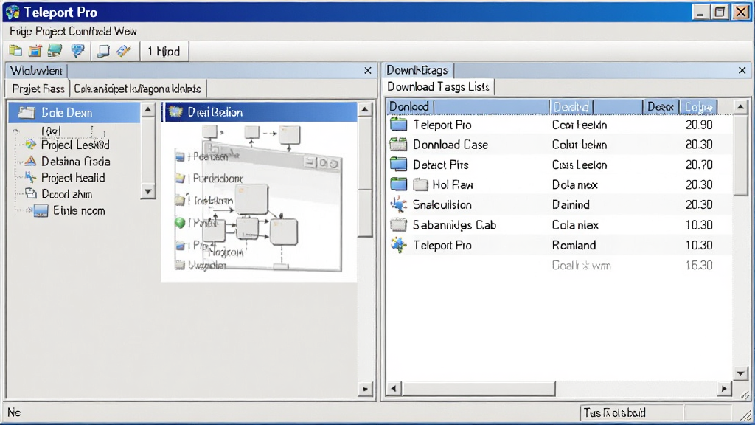The height and width of the screenshot is (425, 755).
Task: Sort by the 'Deolid' column header
Action: point(596,106)
